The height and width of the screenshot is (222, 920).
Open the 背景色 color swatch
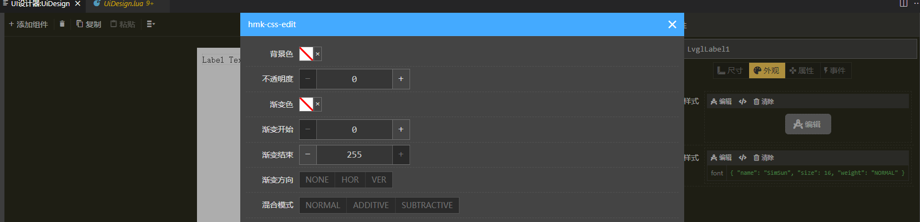(306, 54)
